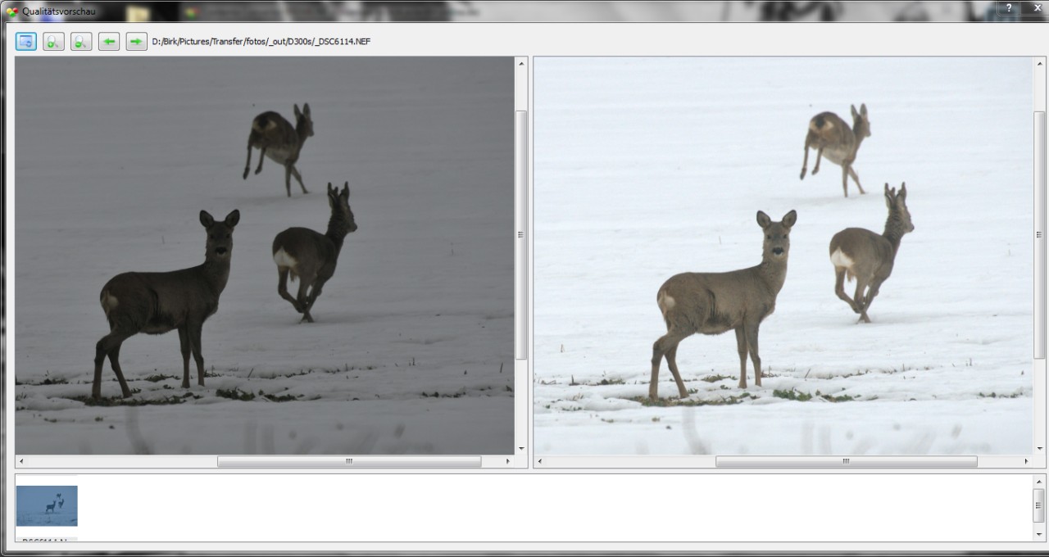Screen dimensions: 1049x557
Task: Click left preview vertical scrollbar up arrow
Action: pos(522,63)
